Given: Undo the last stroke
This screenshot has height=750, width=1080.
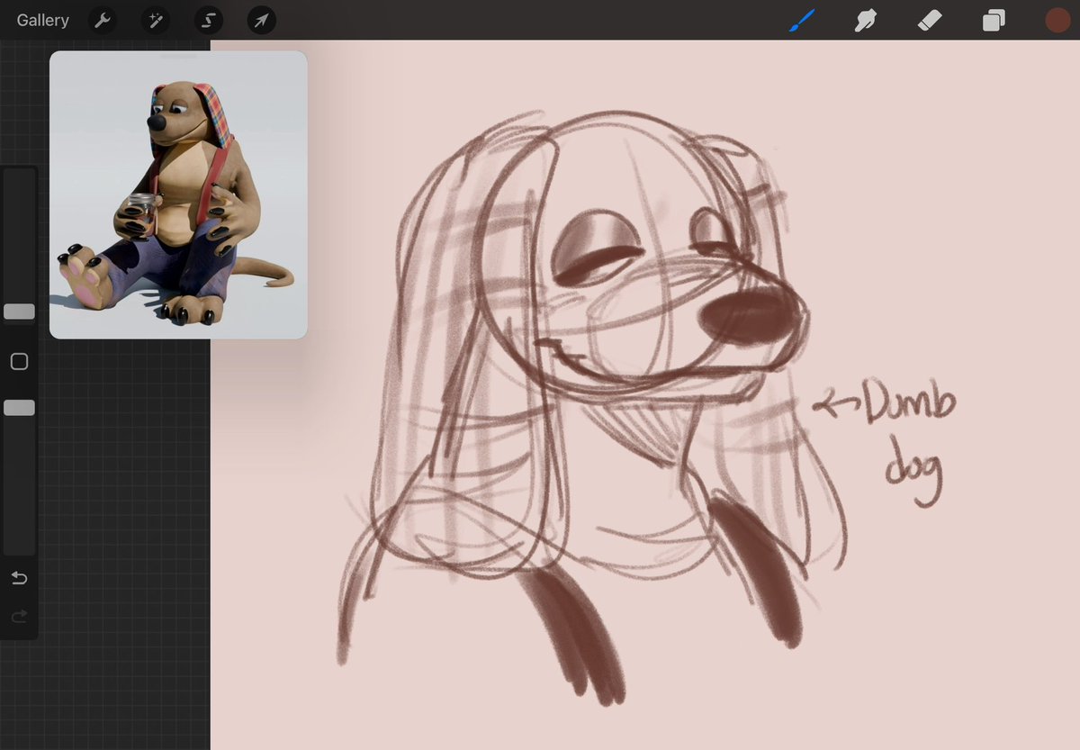Looking at the screenshot, I should [19, 578].
